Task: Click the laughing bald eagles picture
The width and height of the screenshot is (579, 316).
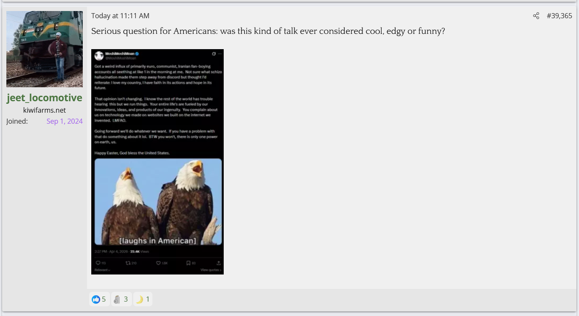Action: point(158,202)
